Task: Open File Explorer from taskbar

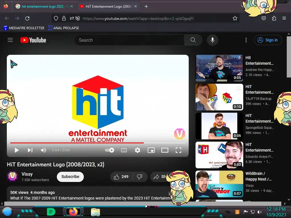Action: pos(95,212)
